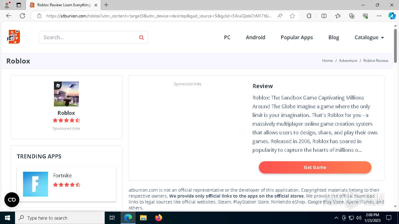Click the Get Game button
399x224 pixels.
pyautogui.click(x=315, y=167)
